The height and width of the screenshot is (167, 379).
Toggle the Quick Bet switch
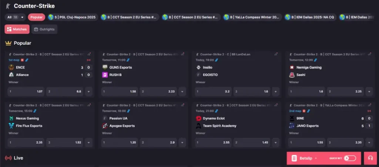(x=350, y=158)
